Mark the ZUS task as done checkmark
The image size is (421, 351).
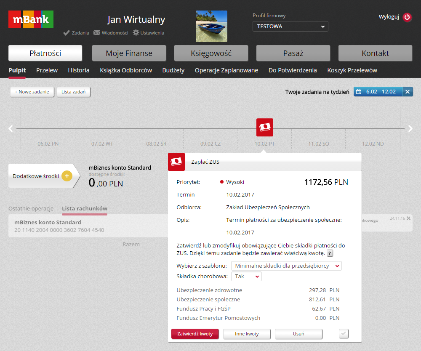[x=344, y=334]
